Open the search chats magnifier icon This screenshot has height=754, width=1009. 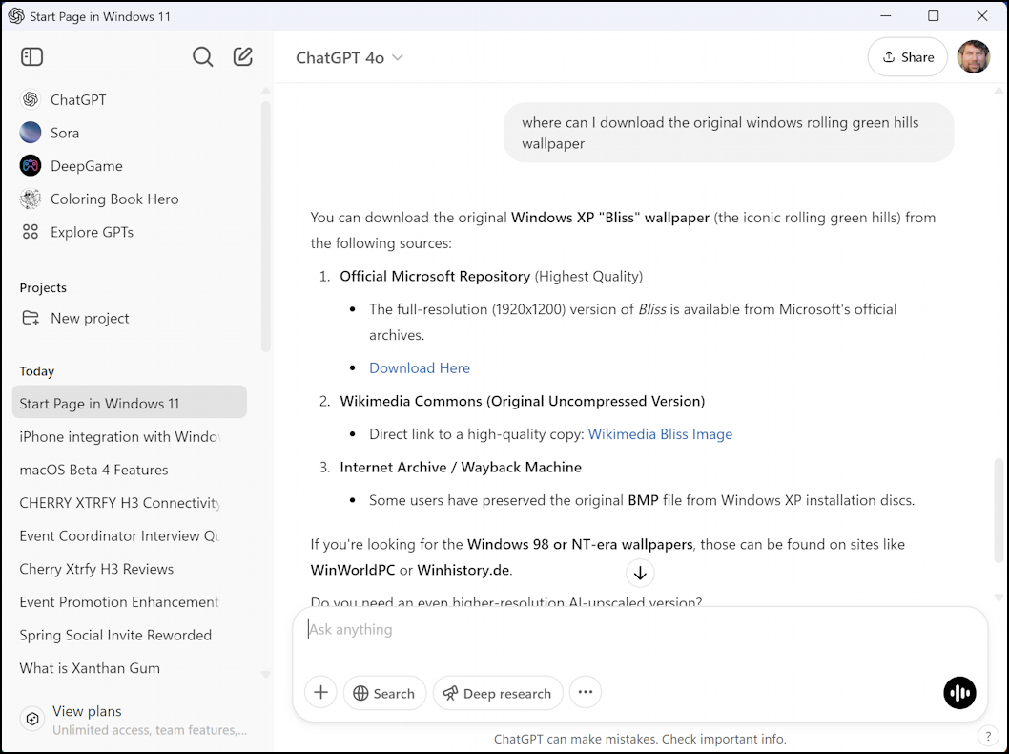(x=203, y=56)
